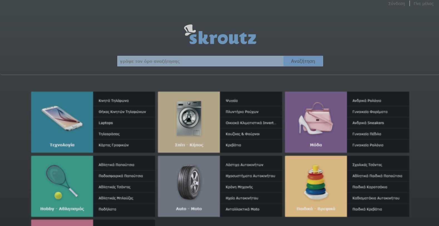The height and width of the screenshot is (226, 439).
Task: Go to Ανδρικά Sneakers
Action: [x=368, y=123]
